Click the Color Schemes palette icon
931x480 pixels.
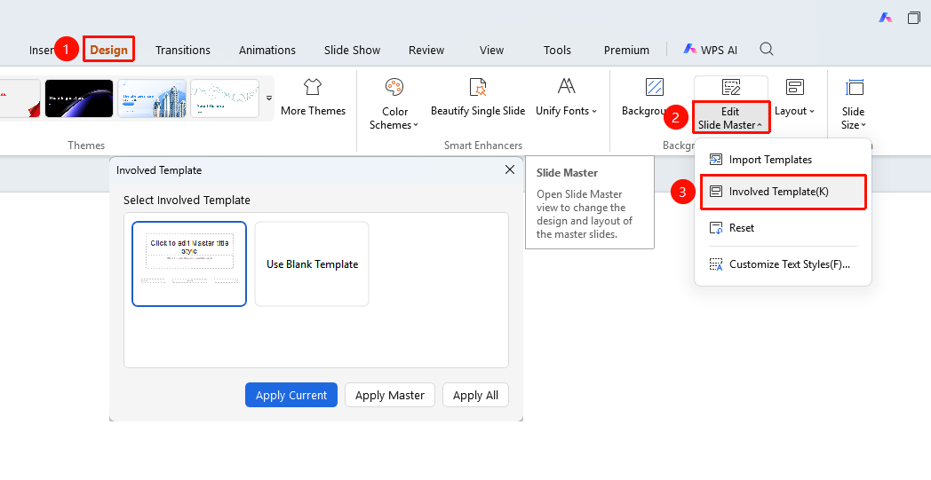pos(394,87)
